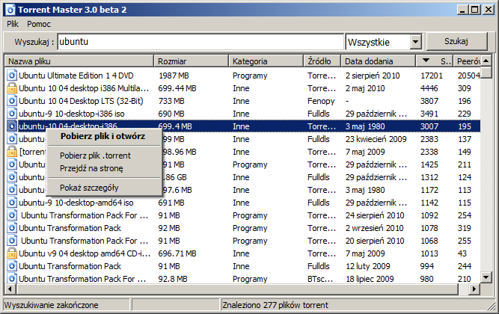This screenshot has height=314, width=499.
Task: Open the Pomoc menu
Action: click(x=39, y=24)
